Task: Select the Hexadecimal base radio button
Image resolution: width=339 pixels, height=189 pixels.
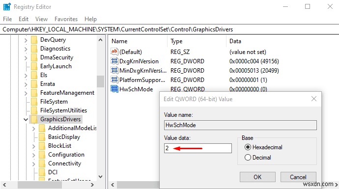Action: tap(248, 147)
